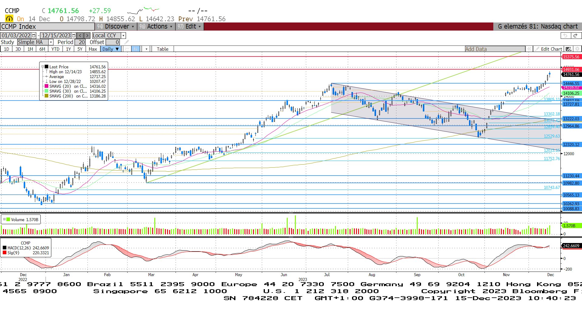
Task: Select the 6M range tab
Action: 42,49
